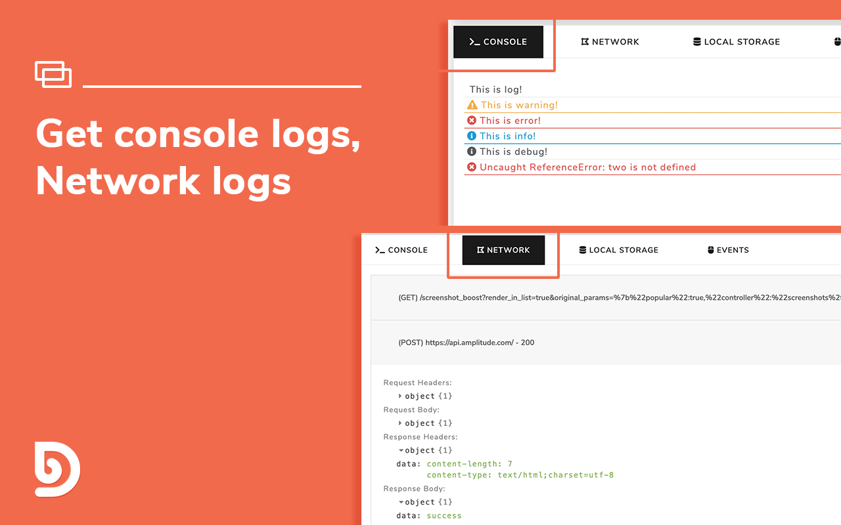The height and width of the screenshot is (525, 841).
Task: Open the LOCAL STORAGE tab in the network panel
Action: [619, 250]
